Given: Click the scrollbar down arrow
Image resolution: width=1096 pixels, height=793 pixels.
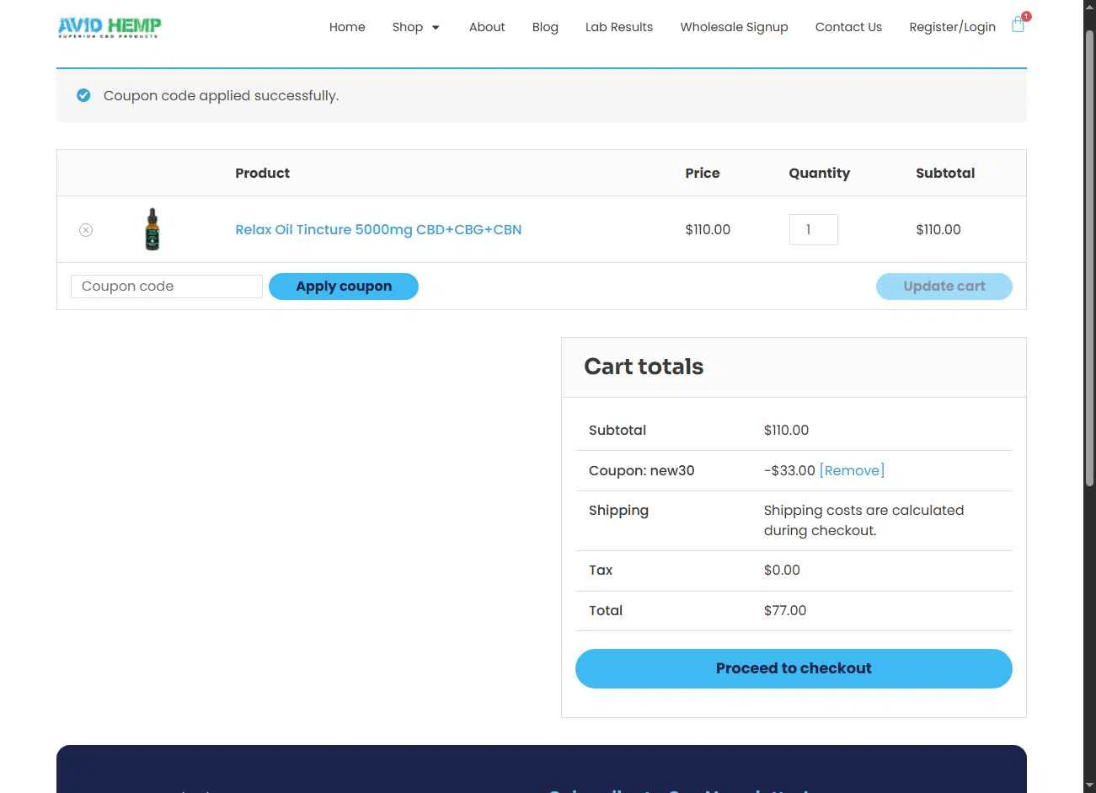Looking at the screenshot, I should 1089,785.
